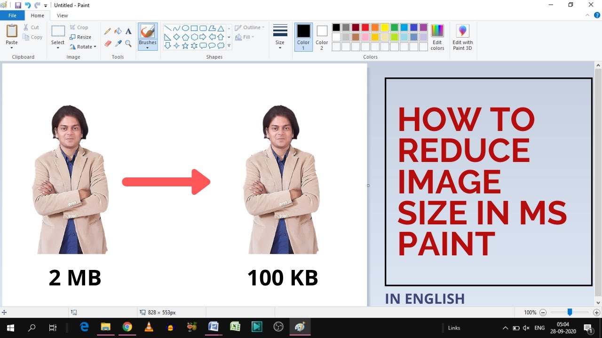This screenshot has width=602, height=338.
Task: Choose the Triangle shape
Action: (221, 28)
